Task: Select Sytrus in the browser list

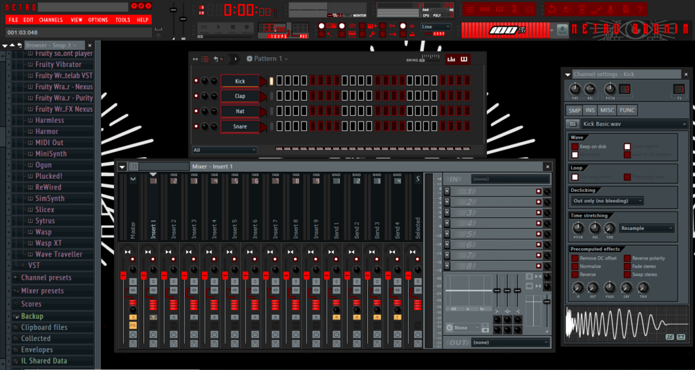Action: 45,220
